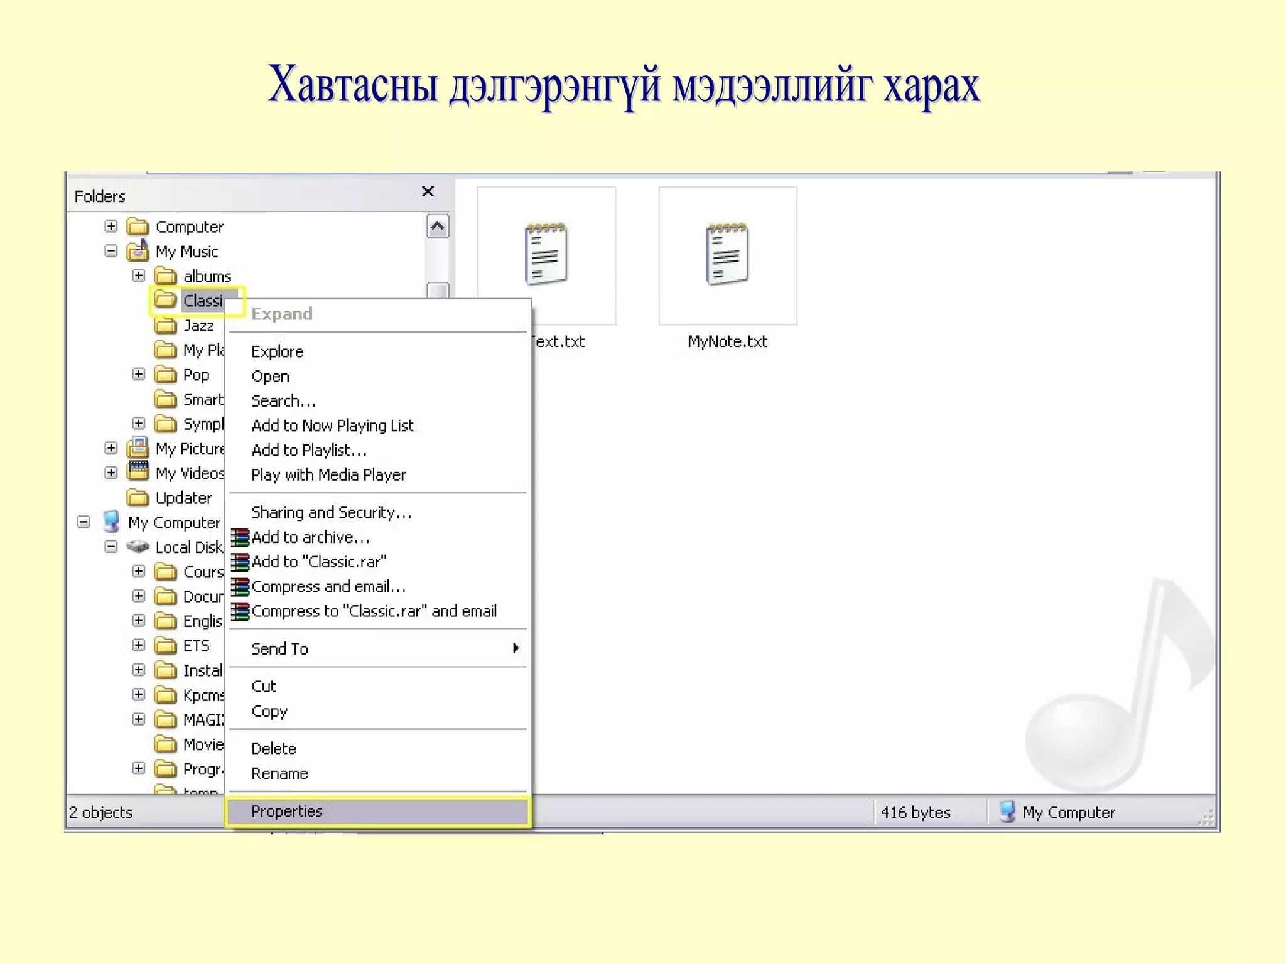Choose Properties from the context menu
The height and width of the screenshot is (964, 1286).
point(287,811)
